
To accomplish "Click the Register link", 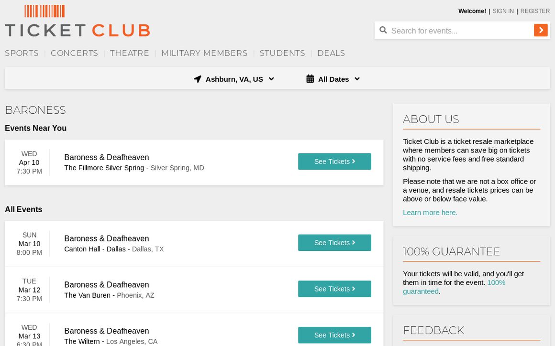I will [535, 11].
